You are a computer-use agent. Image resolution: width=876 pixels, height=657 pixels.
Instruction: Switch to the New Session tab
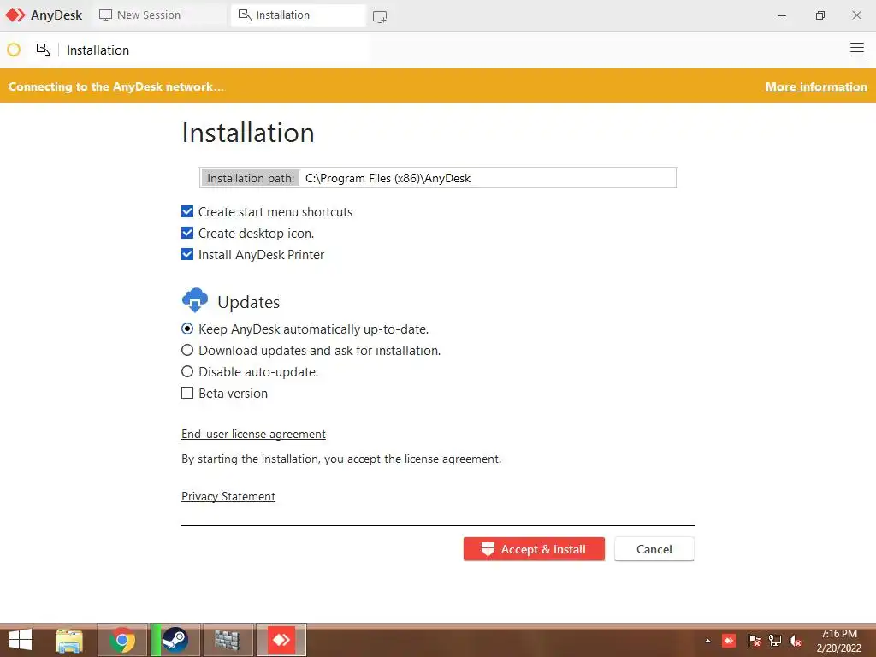coord(161,15)
